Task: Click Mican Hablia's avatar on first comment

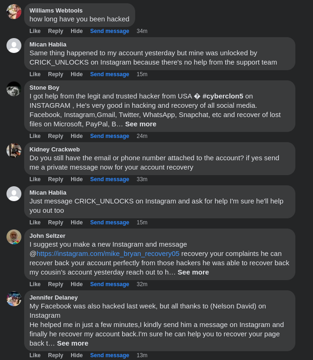Action: 14,46
